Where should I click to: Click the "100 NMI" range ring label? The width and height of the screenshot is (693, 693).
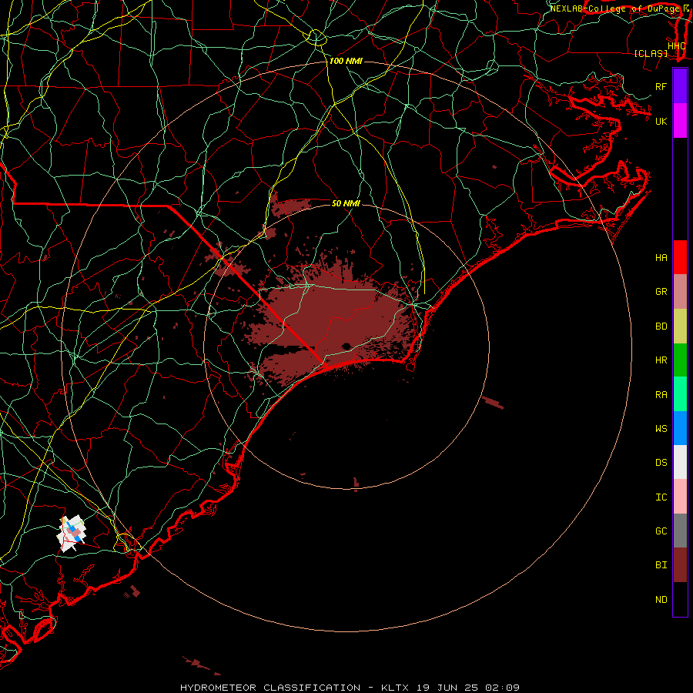point(346,61)
